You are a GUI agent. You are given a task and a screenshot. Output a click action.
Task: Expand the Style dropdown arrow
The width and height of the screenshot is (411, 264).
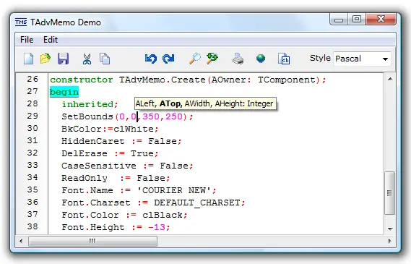[x=385, y=59]
